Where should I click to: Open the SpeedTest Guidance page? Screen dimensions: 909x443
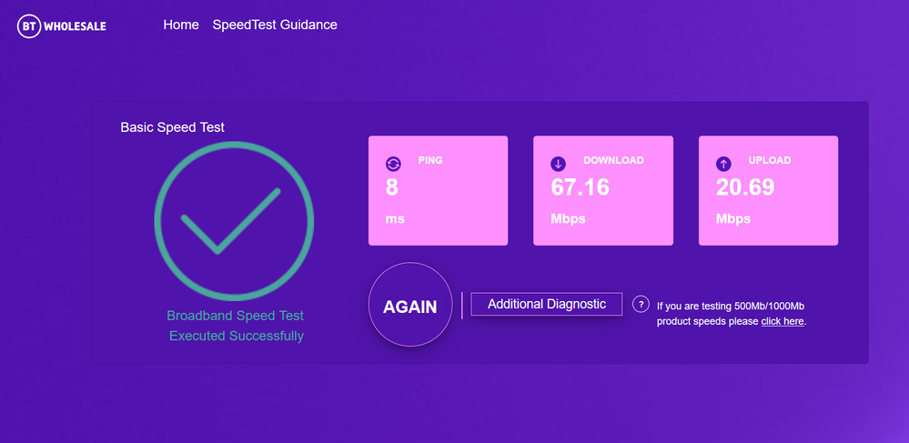(275, 25)
